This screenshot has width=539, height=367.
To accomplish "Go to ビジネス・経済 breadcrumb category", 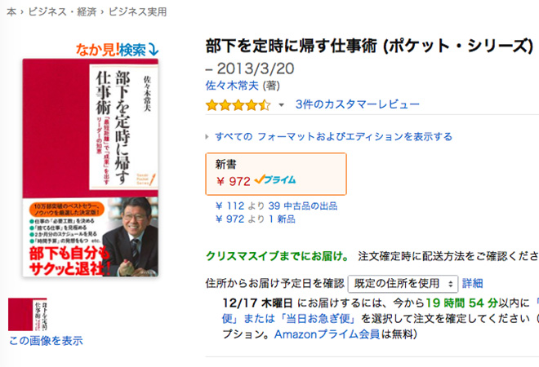I will pyautogui.click(x=62, y=12).
